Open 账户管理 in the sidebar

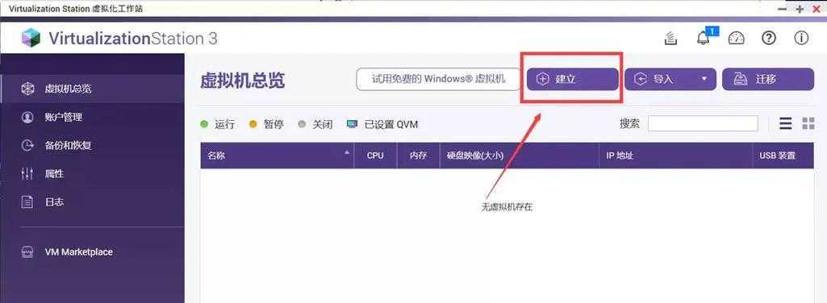(92, 117)
